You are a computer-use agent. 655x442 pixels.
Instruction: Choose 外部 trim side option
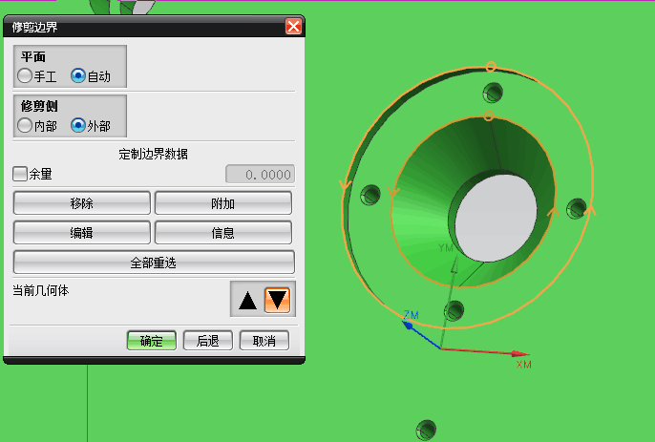pyautogui.click(x=78, y=125)
